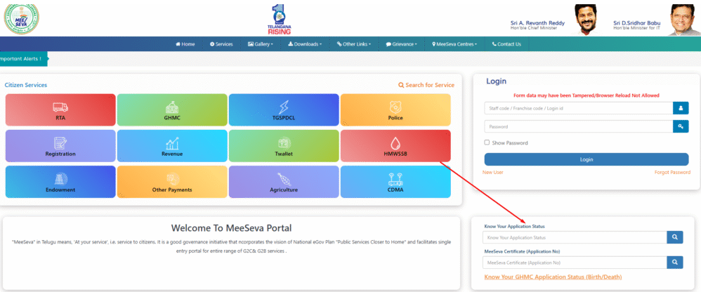Open the RTA citizen service tile
The image size is (701, 292).
click(60, 109)
